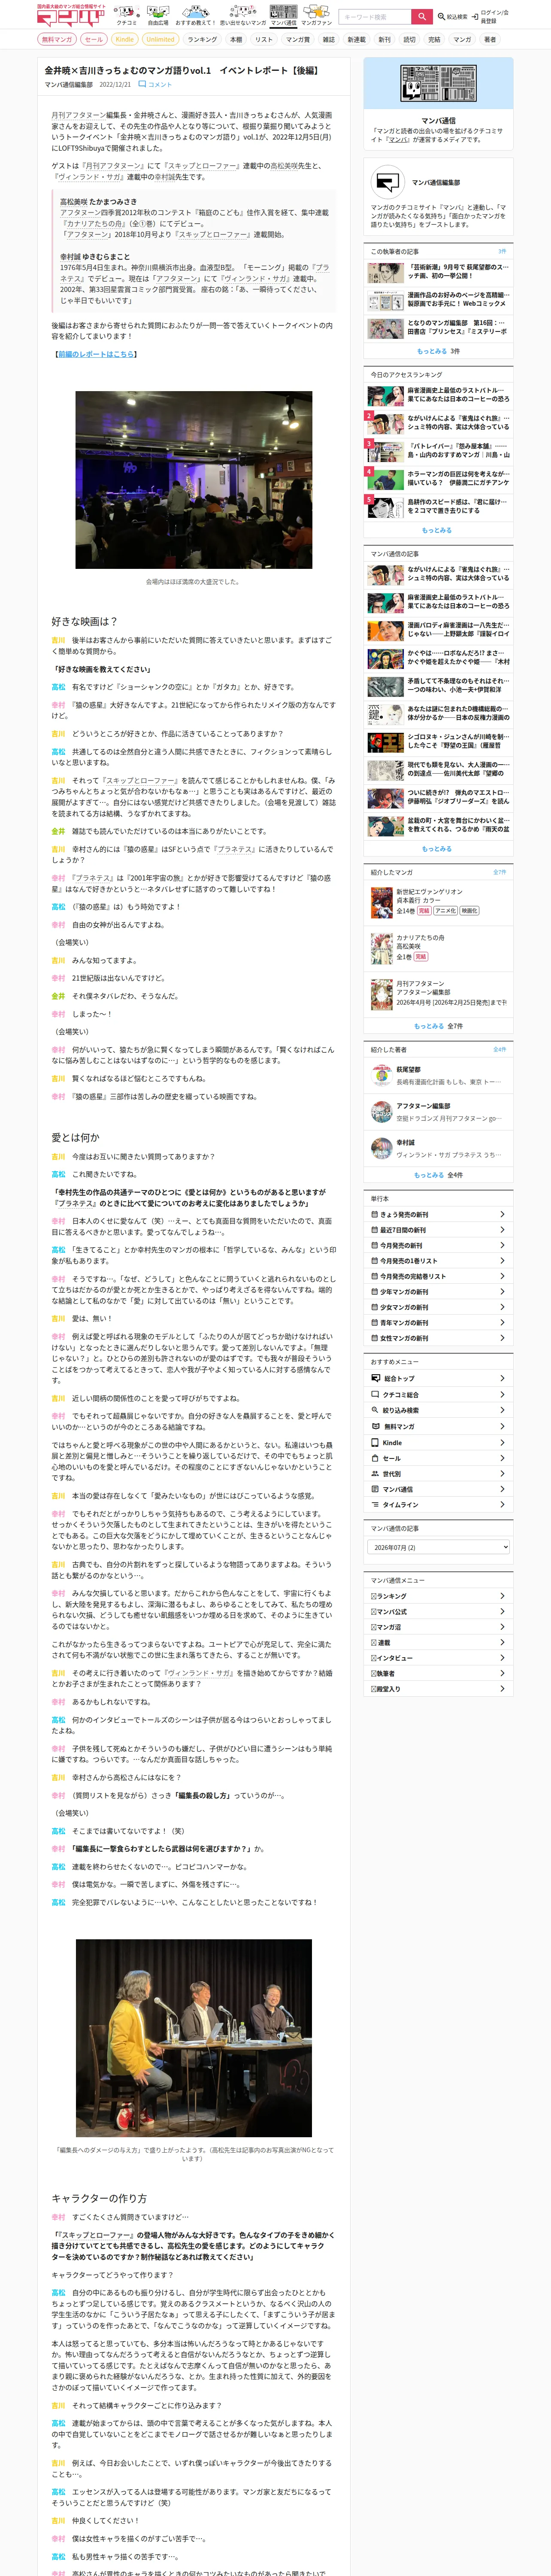551x2576 pixels.
Task: Click the マンバ通信 article icon in おすすめメニュー
Action: pyautogui.click(x=376, y=1489)
